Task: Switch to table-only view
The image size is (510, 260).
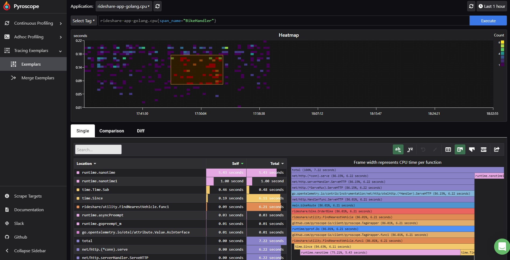Action: [448, 150]
